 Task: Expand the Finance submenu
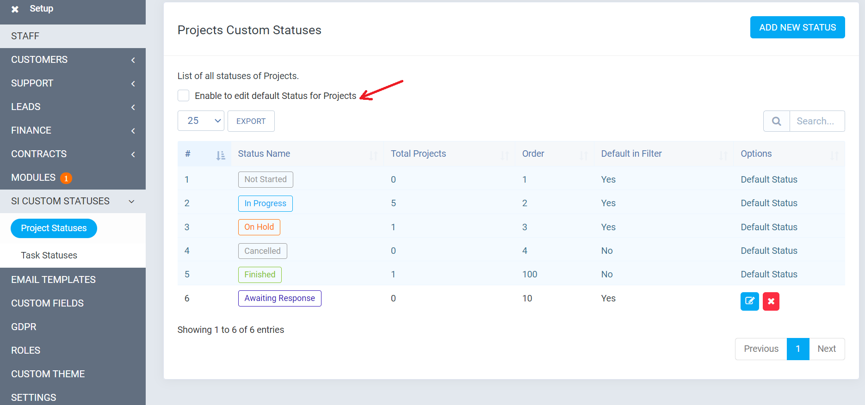pos(133,131)
